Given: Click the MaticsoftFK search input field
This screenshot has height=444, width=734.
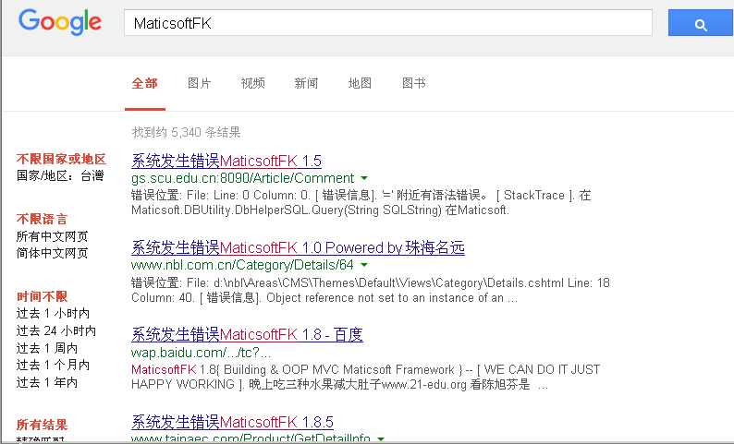Looking at the screenshot, I should tap(388, 22).
